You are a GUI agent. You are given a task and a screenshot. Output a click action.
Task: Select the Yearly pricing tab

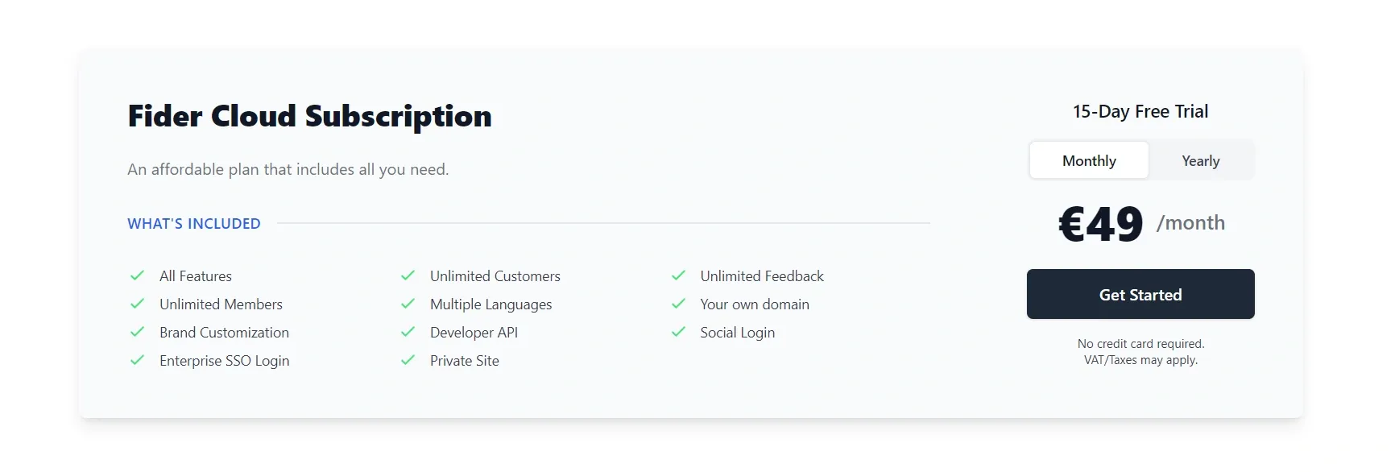click(x=1200, y=160)
